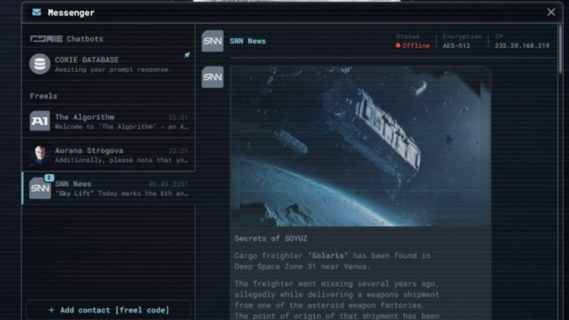Viewport: 569px width, 320px height.
Task: Click the pin icon on CORIE DATABASE
Action: (187, 56)
